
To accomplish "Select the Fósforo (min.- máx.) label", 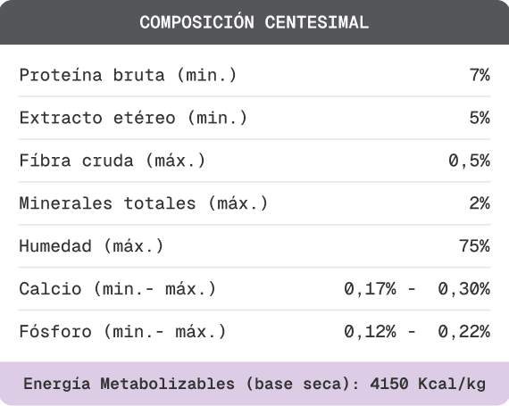I will 122,332.
